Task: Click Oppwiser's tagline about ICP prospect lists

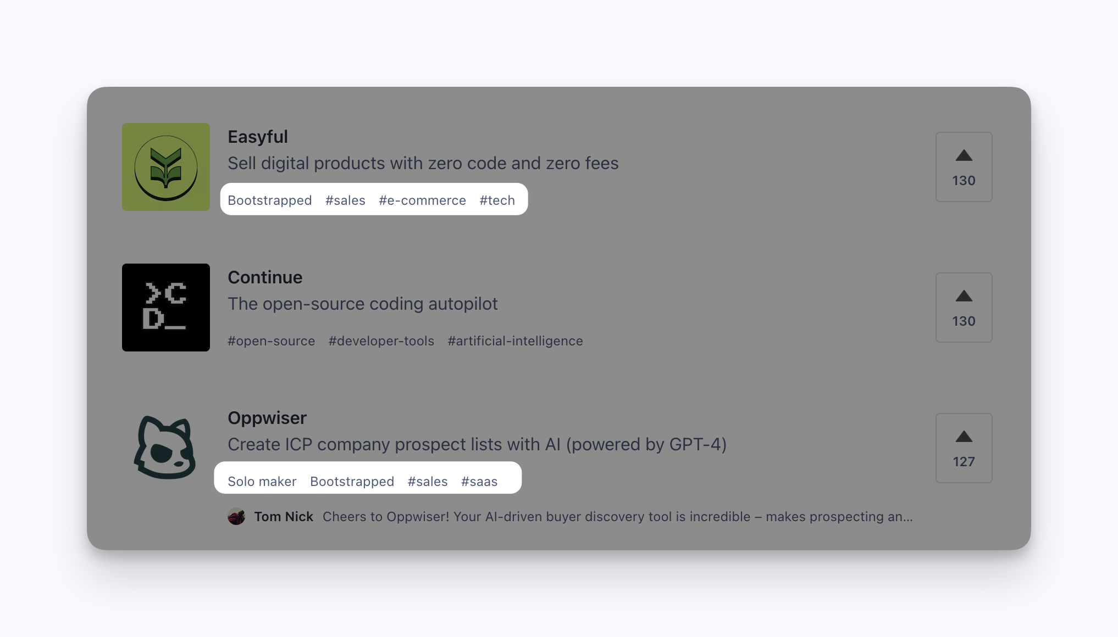Action: coord(477,444)
